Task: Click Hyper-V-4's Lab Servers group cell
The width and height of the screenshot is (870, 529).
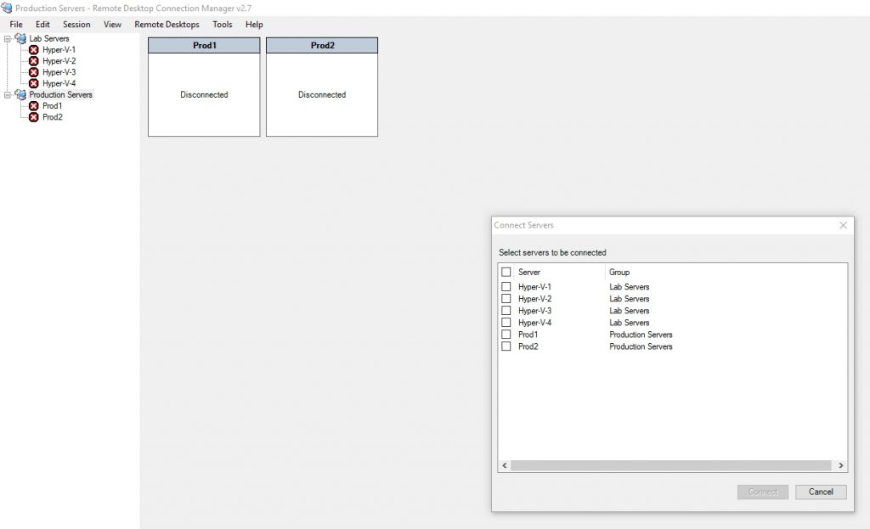Action: tap(630, 323)
